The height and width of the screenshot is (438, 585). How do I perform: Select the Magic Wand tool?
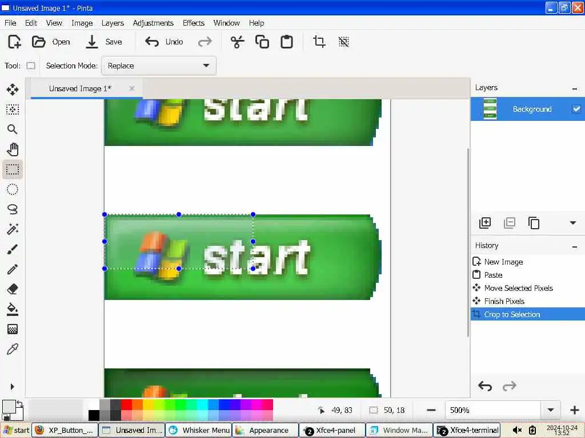(x=13, y=229)
